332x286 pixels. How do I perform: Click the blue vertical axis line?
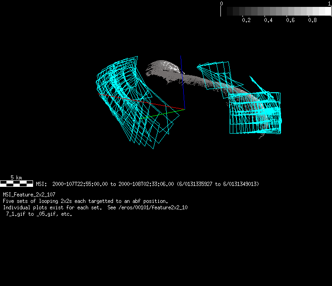click(x=182, y=83)
